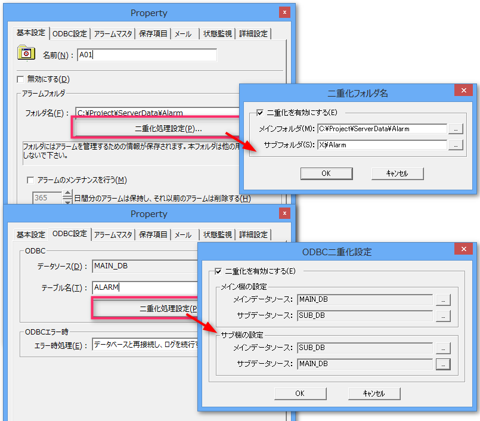Browse for main folder in 二重化フォルダ名 dialog
Screen dimensions: 480x421
455,129
